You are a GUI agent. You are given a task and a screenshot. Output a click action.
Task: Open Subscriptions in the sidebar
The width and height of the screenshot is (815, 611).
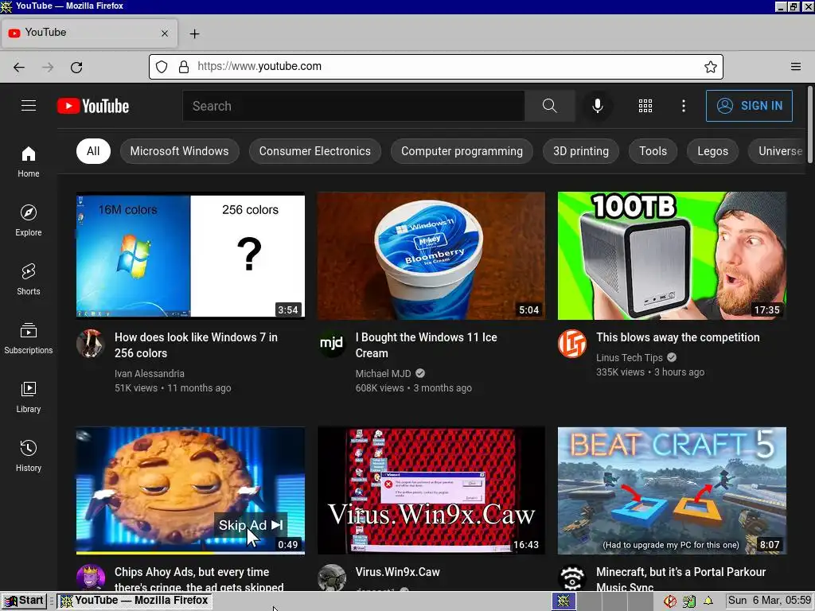pos(29,337)
